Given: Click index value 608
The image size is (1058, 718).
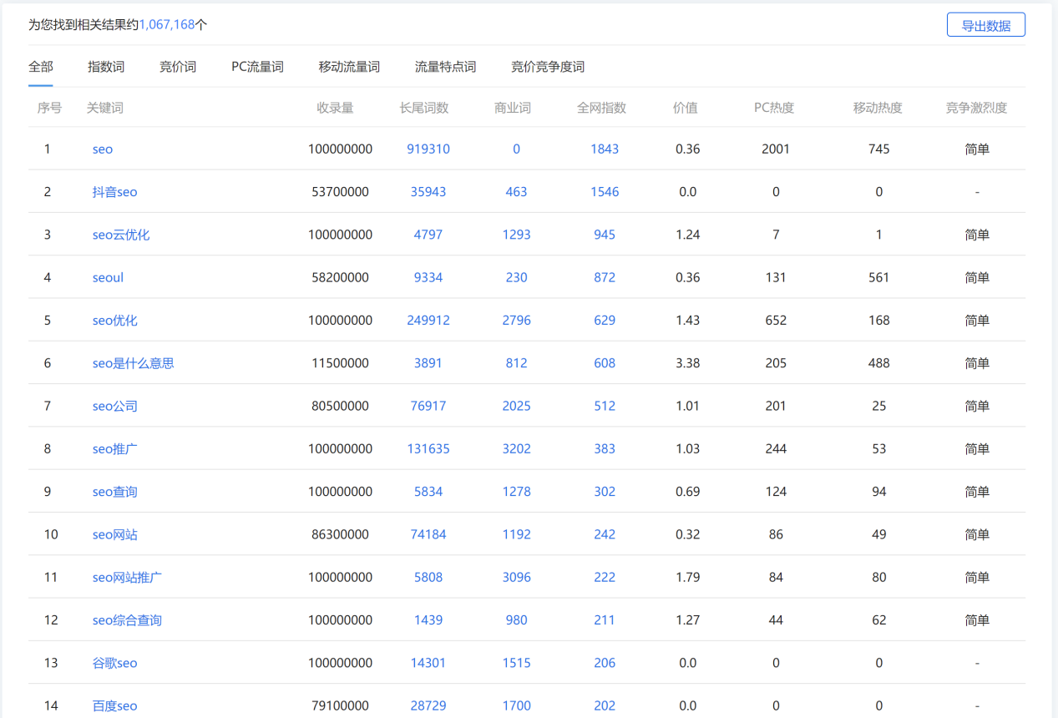Looking at the screenshot, I should coord(605,363).
